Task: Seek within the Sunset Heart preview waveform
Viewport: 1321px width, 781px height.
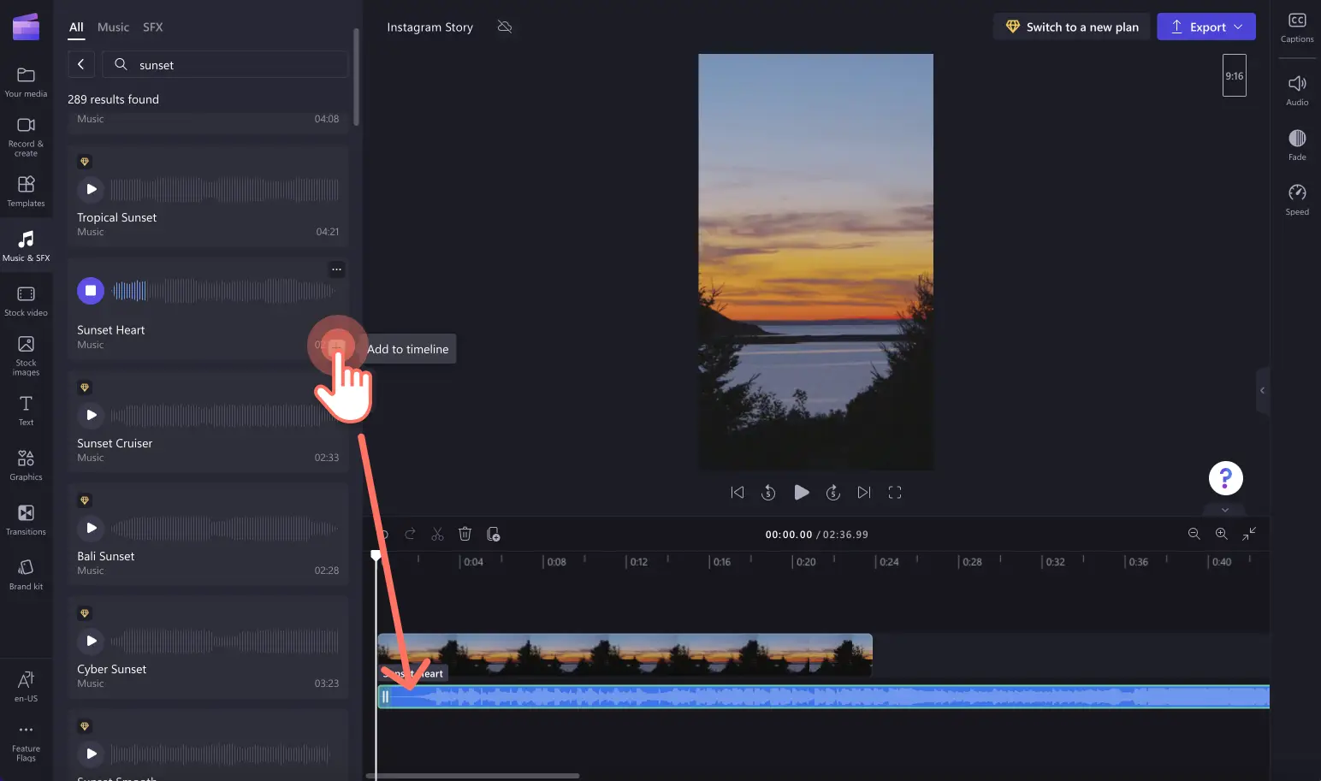Action: pyautogui.click(x=224, y=291)
